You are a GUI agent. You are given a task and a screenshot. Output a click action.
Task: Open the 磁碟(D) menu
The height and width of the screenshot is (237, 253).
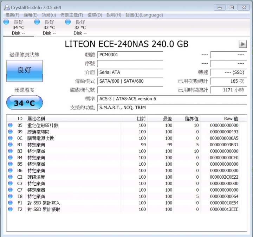(x=95, y=15)
